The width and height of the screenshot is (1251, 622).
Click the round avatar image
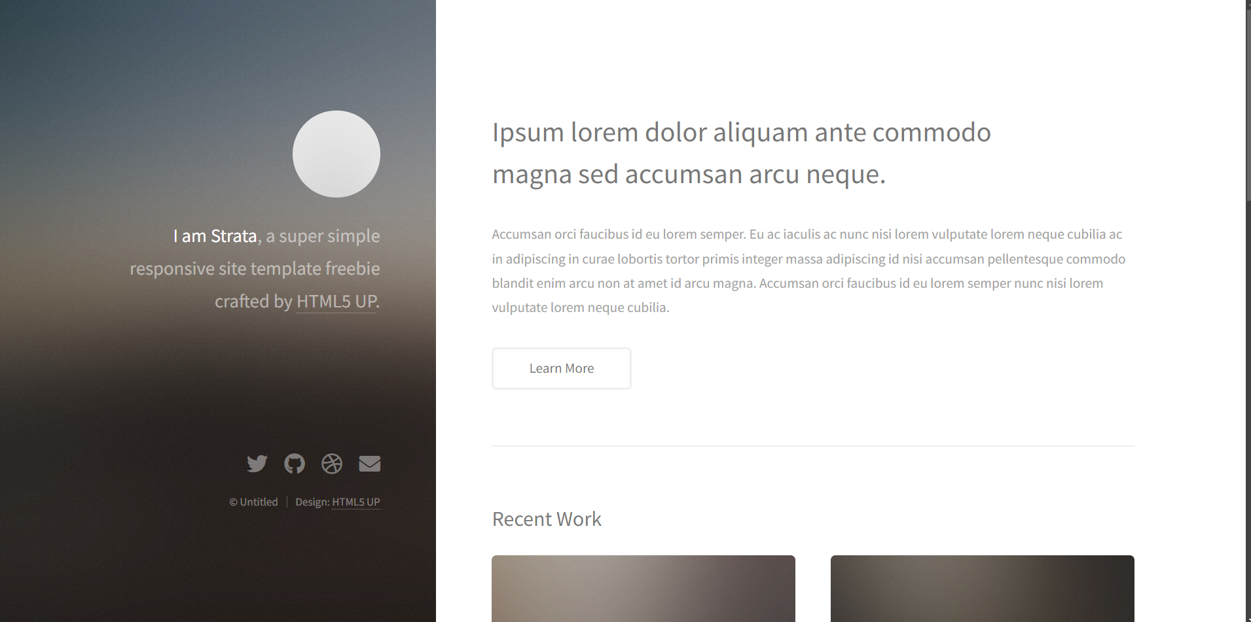336,154
